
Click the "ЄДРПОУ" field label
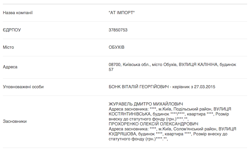[12, 30]
